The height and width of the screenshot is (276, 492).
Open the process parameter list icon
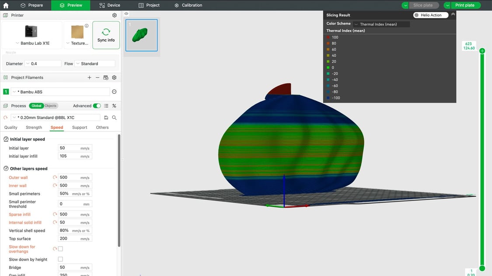click(x=106, y=106)
